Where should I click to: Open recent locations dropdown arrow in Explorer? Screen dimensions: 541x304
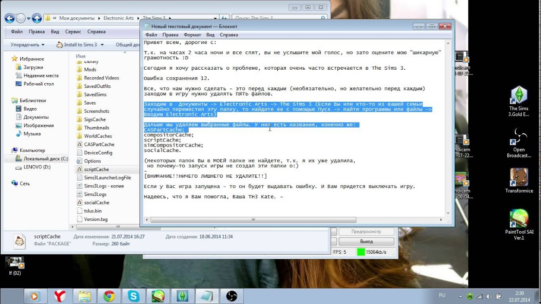(29, 19)
